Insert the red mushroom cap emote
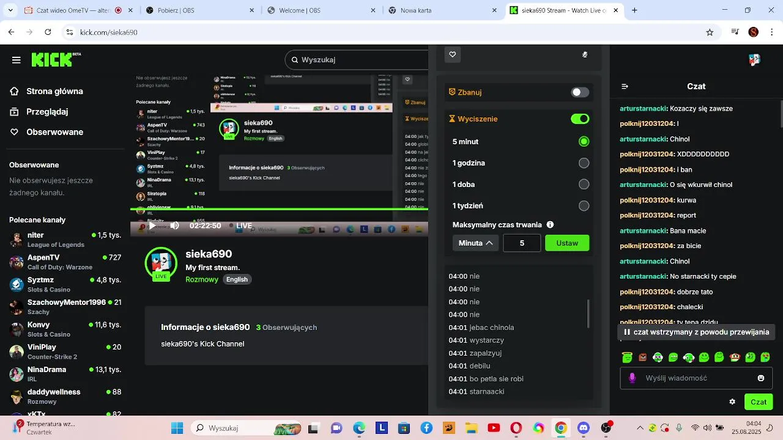Image resolution: width=783 pixels, height=440 pixels. pos(735,357)
